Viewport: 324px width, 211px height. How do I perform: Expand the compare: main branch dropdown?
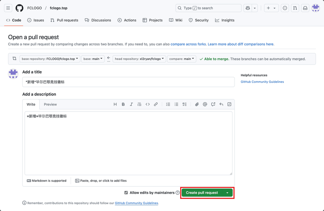click(181, 59)
